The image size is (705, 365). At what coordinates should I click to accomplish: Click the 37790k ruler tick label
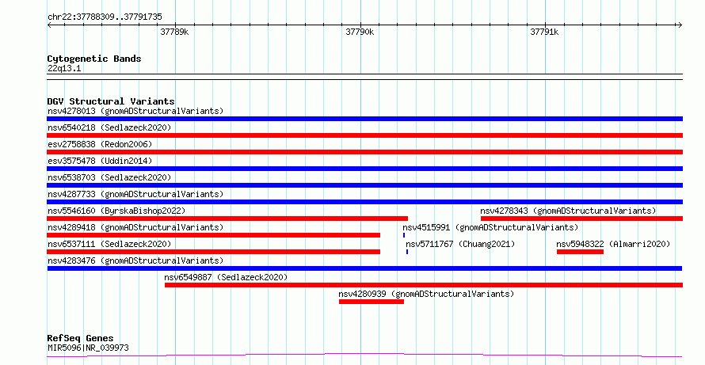point(360,32)
